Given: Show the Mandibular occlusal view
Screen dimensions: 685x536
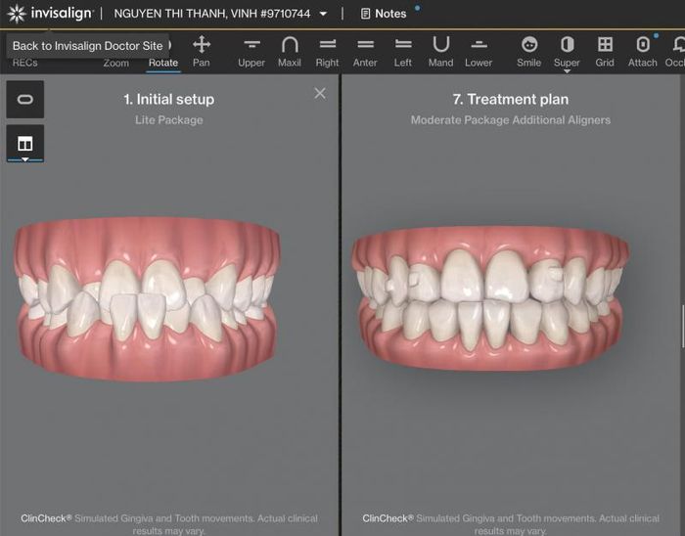Looking at the screenshot, I should (440, 52).
